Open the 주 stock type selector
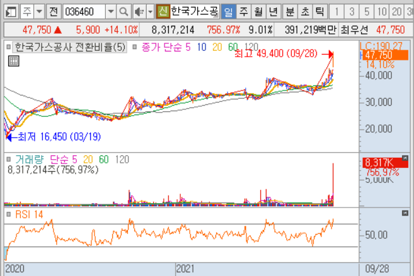414x276 pixels. point(27,12)
